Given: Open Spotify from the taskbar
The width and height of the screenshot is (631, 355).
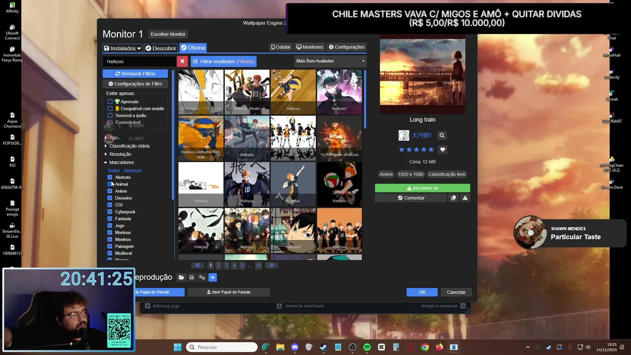Looking at the screenshot, I should coord(367,347).
